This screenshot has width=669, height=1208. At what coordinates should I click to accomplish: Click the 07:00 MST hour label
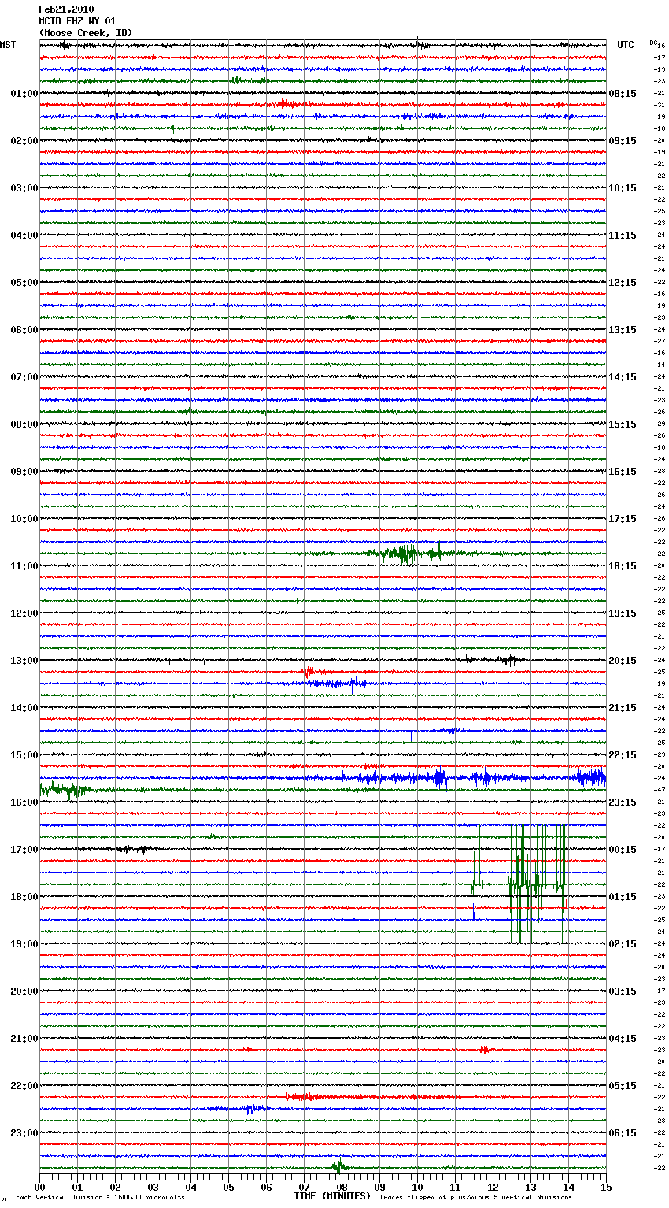(24, 377)
